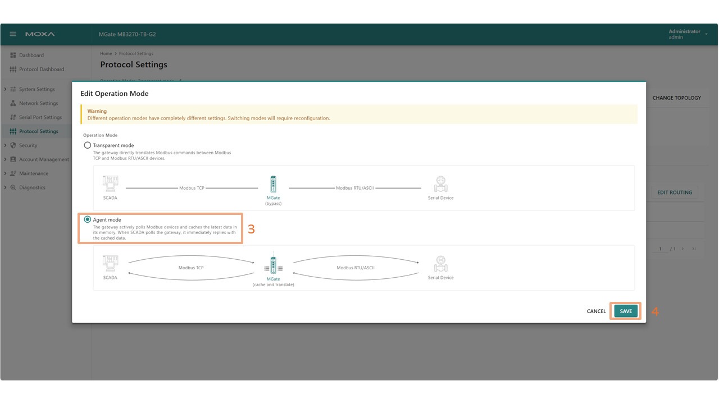The width and height of the screenshot is (719, 404).
Task: Expand the System Settings section
Action: click(5, 89)
